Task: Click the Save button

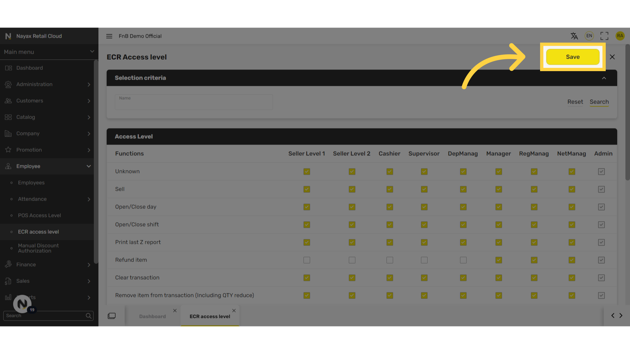Action: tap(573, 57)
